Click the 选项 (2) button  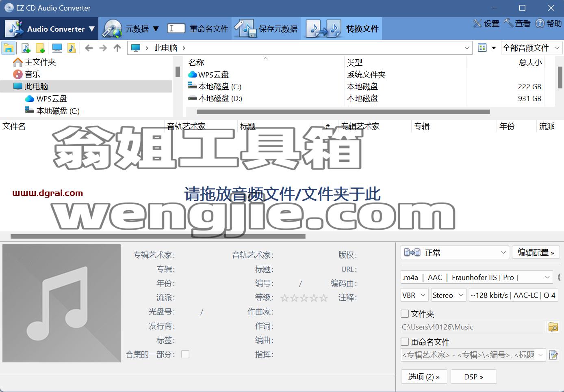[x=424, y=377]
